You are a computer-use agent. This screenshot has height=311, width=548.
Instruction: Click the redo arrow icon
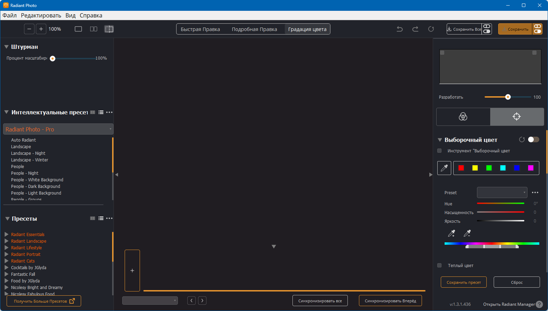pos(415,29)
